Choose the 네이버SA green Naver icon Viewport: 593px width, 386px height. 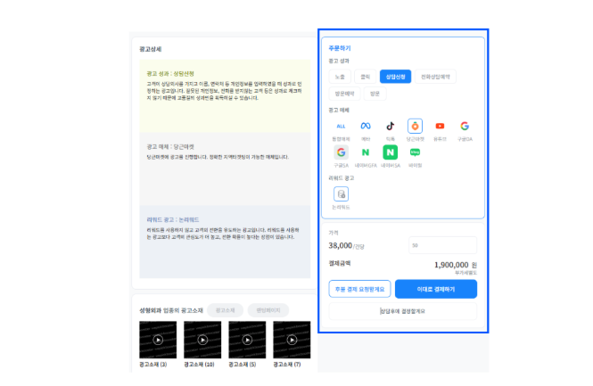tap(390, 153)
